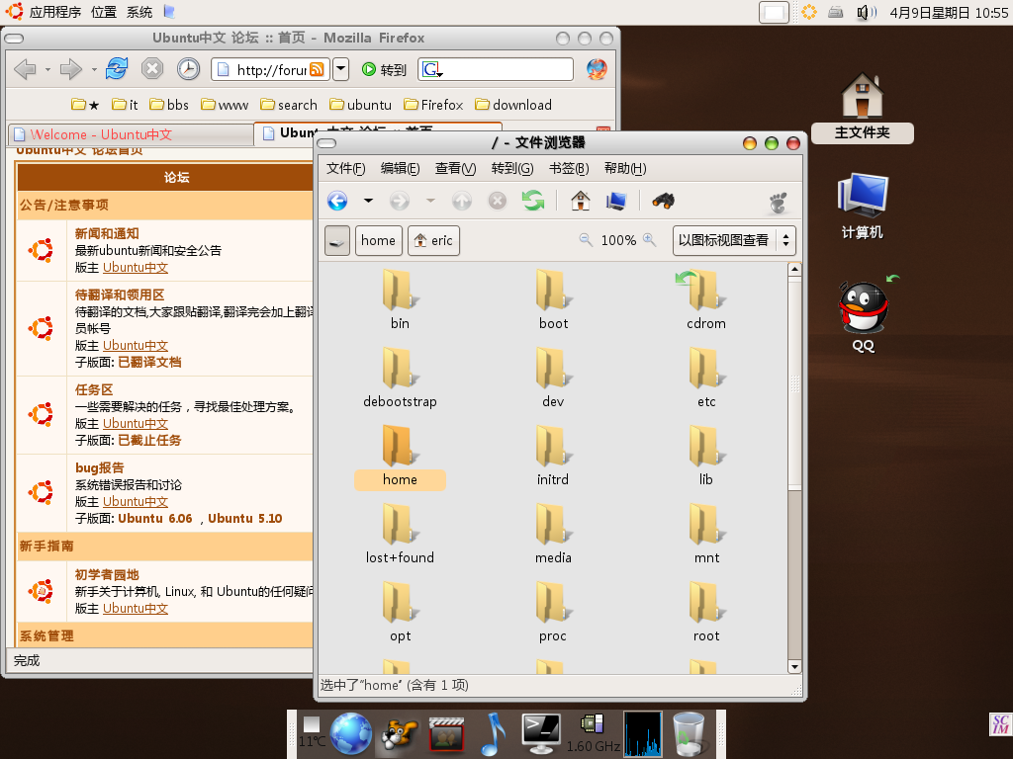Screen dimensions: 1013x759
Task: Go back in the file browser toolbar
Action: pyautogui.click(x=337, y=202)
